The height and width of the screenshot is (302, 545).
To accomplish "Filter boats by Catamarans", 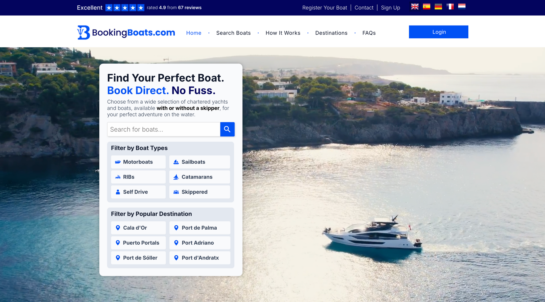I will (200, 177).
